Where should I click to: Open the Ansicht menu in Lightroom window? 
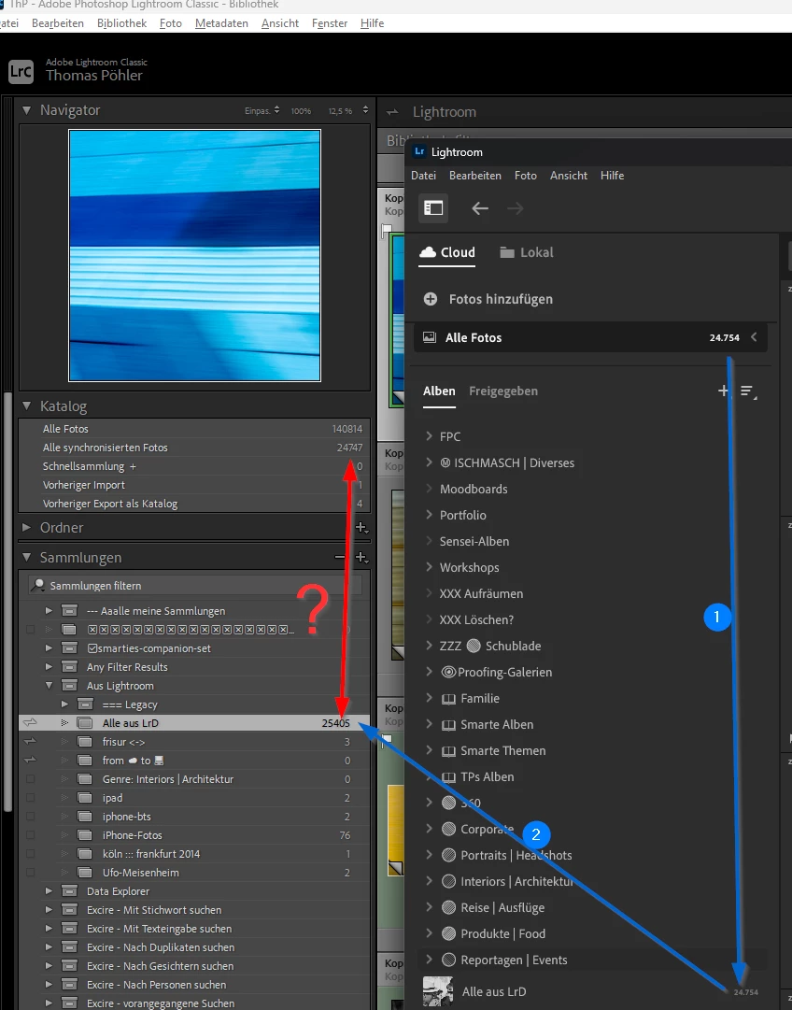pos(569,176)
